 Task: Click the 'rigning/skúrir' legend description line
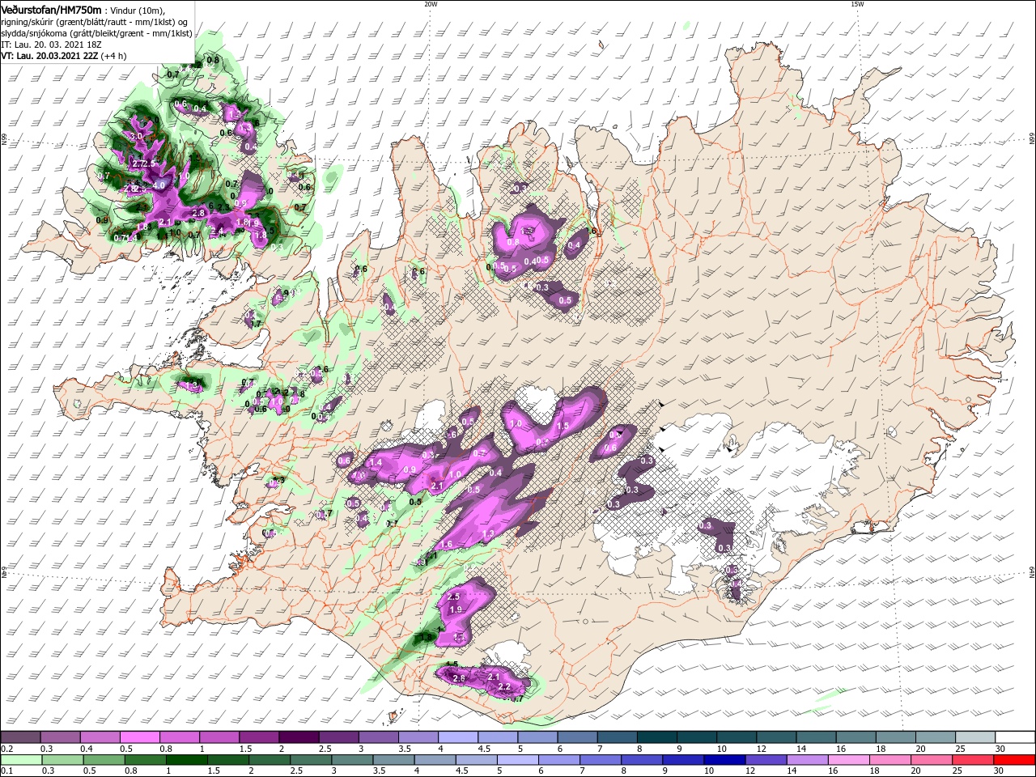(94, 22)
